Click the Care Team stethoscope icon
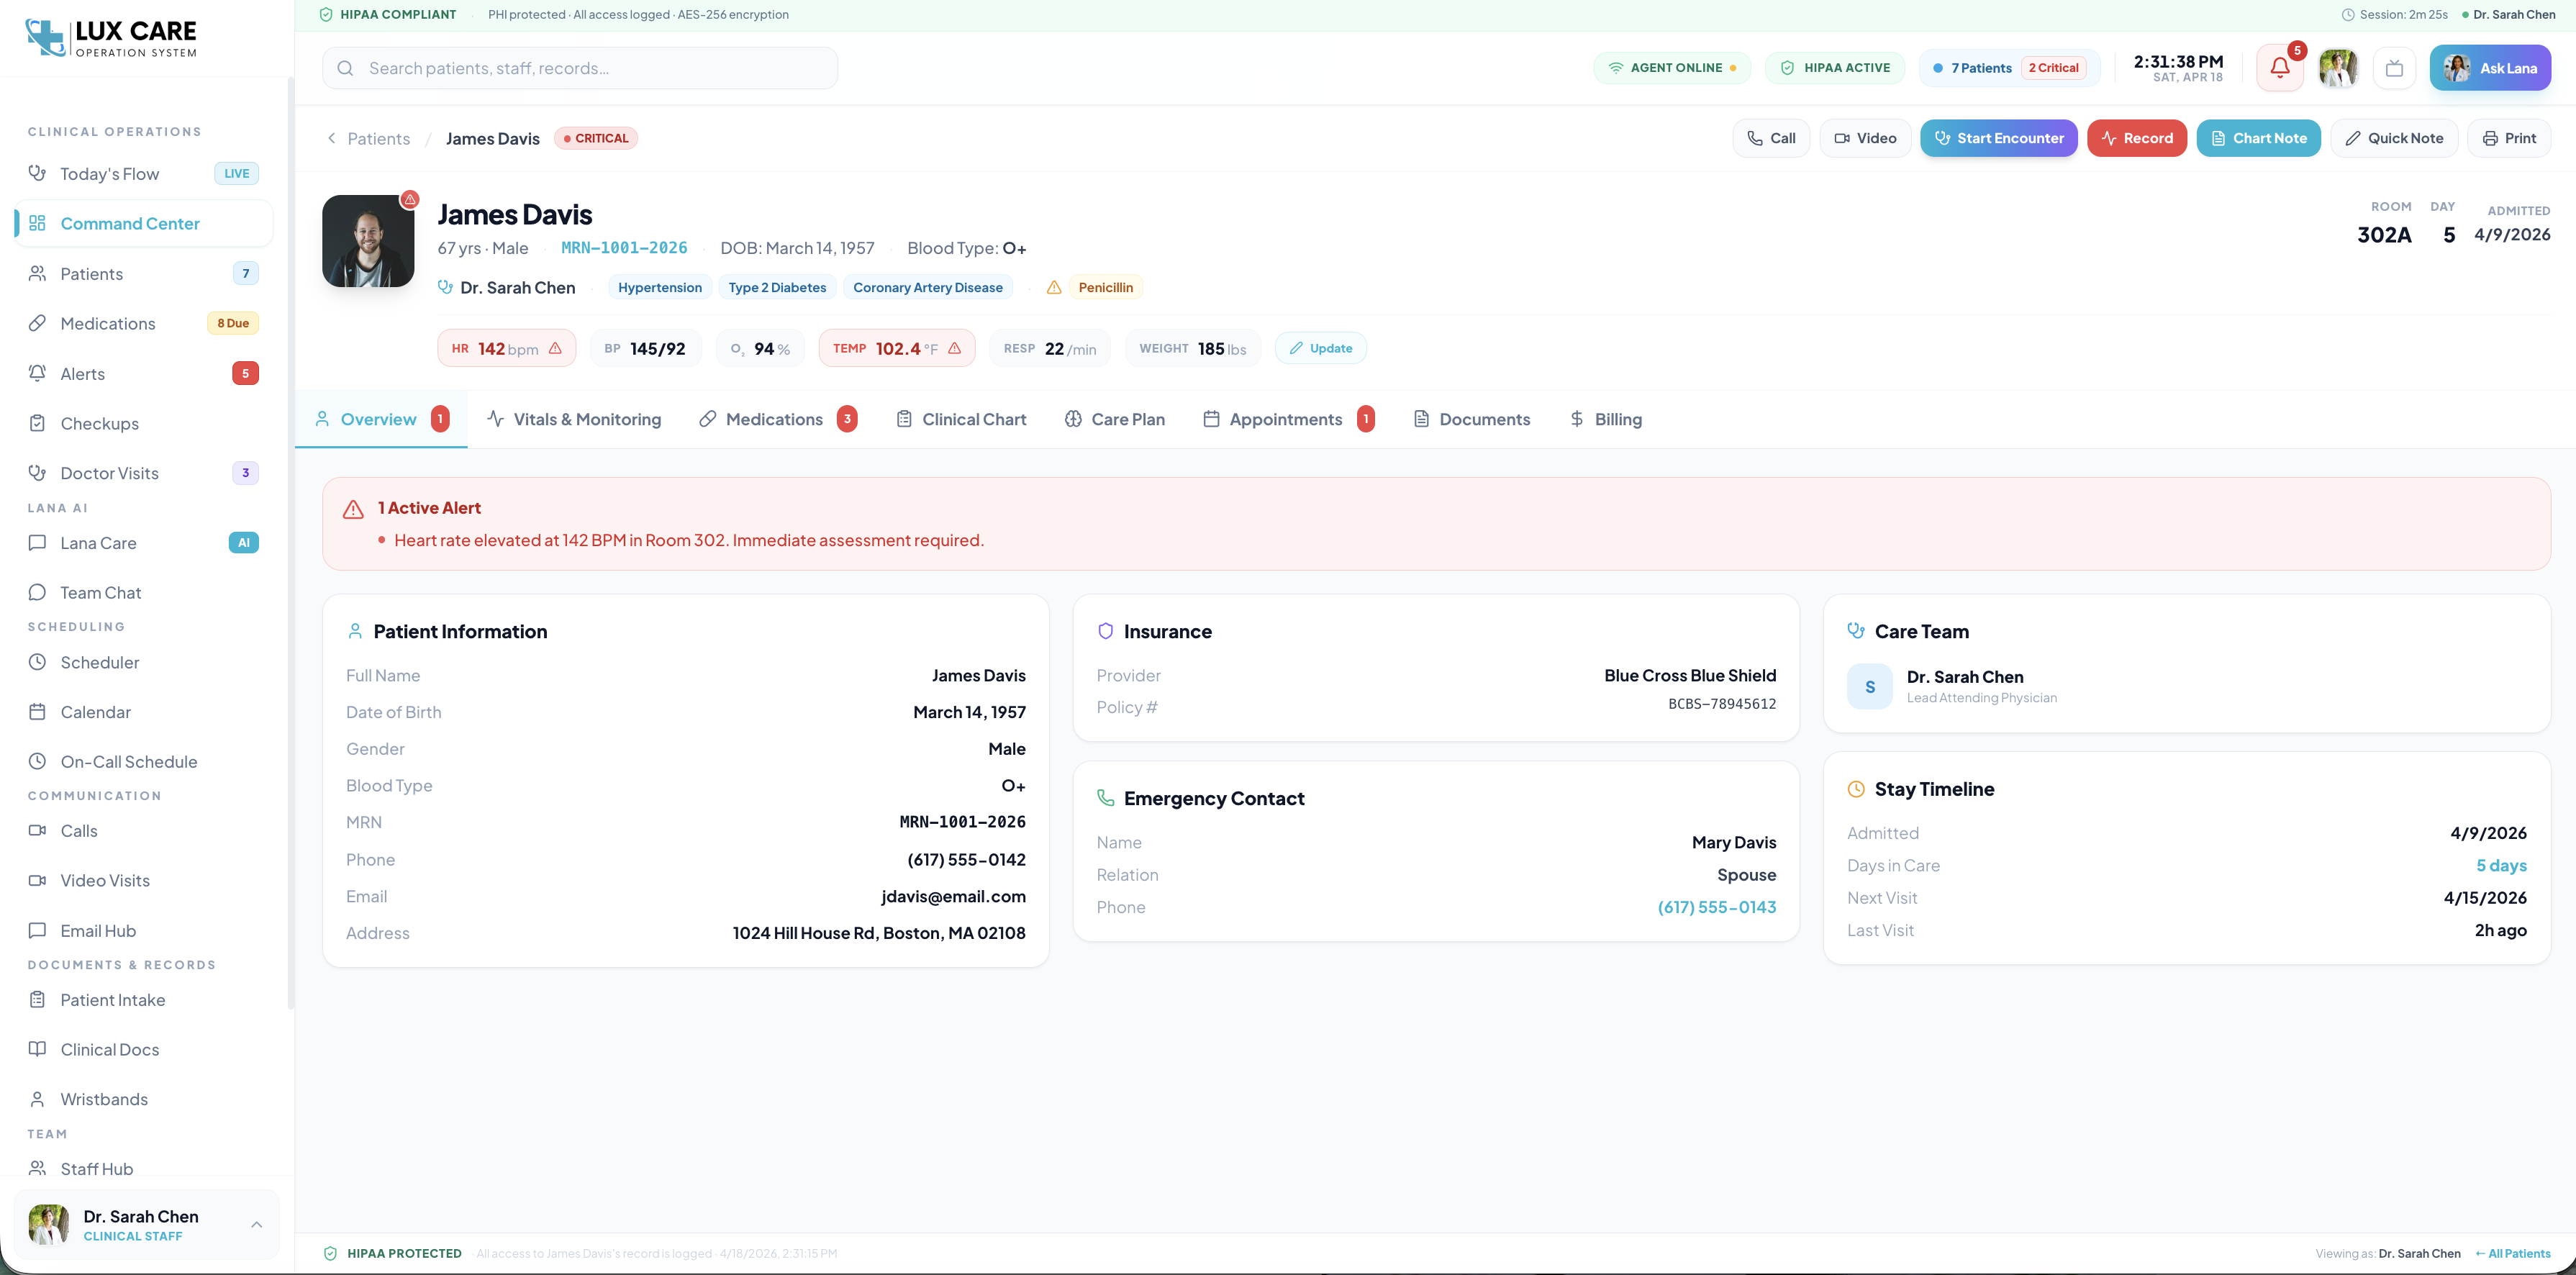This screenshot has height=1275, width=2576. (x=1856, y=631)
